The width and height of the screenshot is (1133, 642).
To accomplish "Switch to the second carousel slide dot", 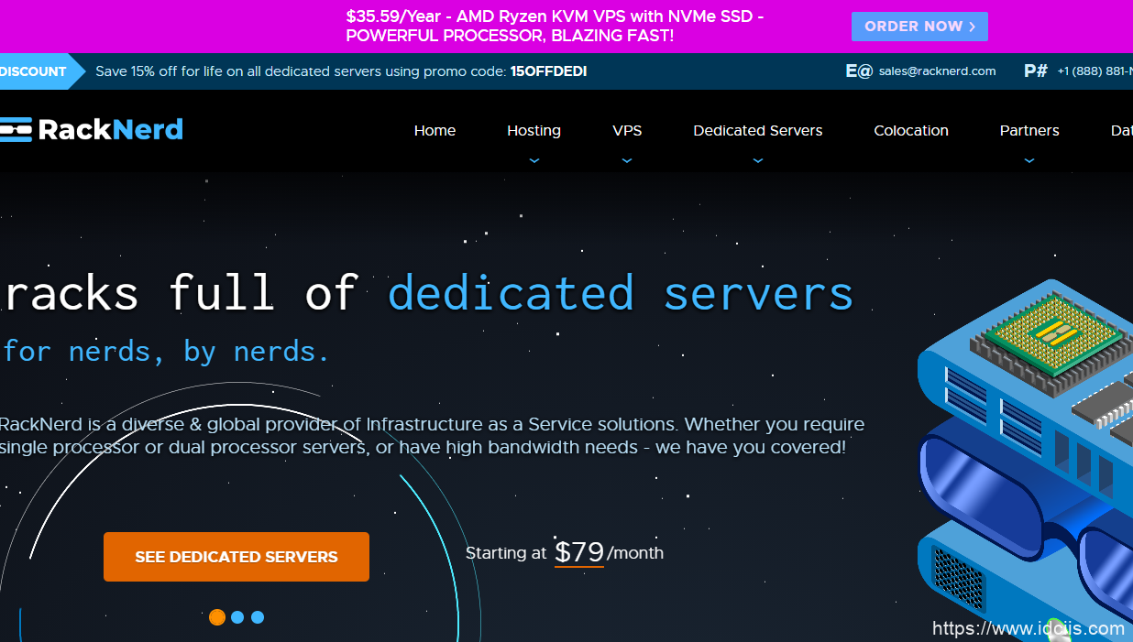I will pyautogui.click(x=237, y=617).
